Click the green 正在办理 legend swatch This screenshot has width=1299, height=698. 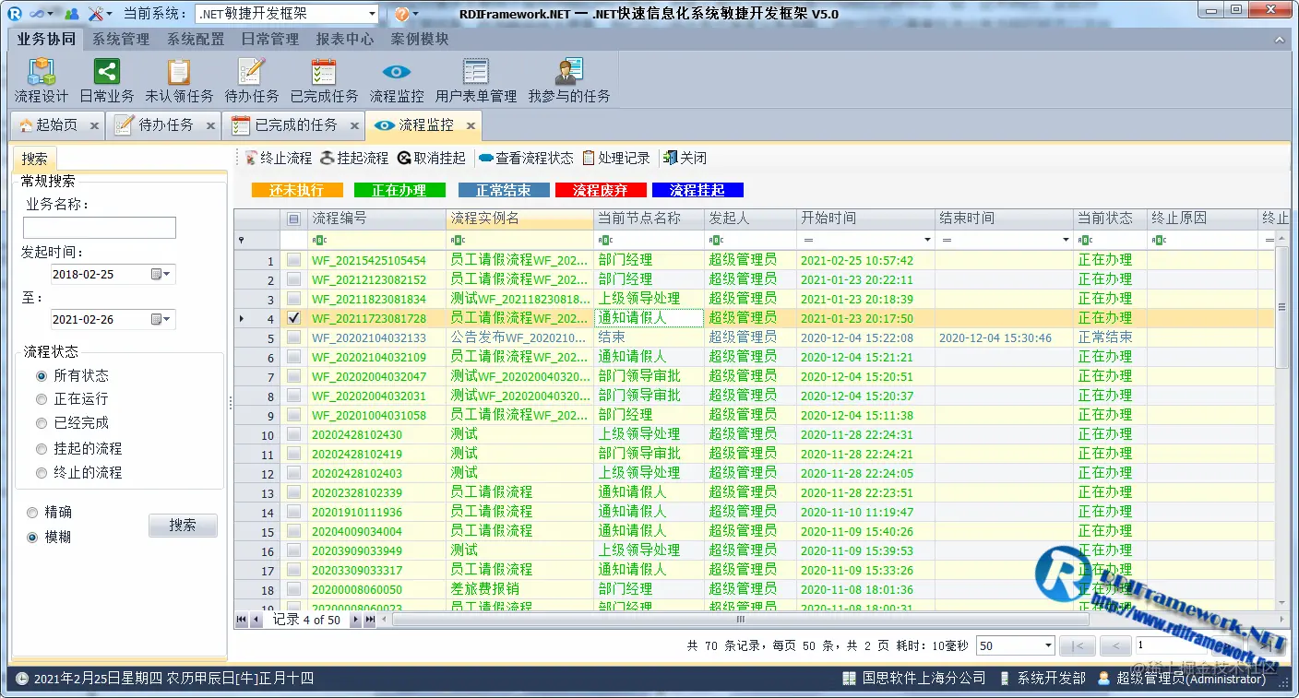399,190
